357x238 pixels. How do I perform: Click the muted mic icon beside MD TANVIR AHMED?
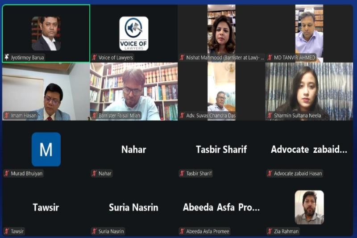(x=270, y=58)
